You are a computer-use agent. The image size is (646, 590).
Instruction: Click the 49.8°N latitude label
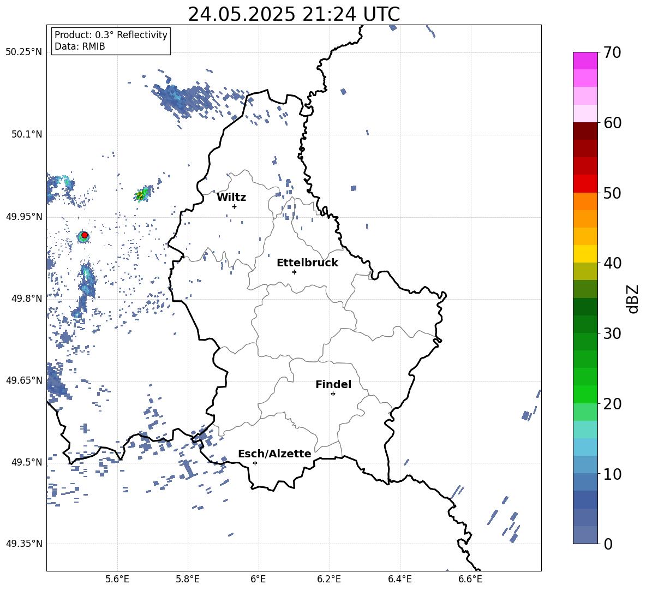(x=27, y=299)
